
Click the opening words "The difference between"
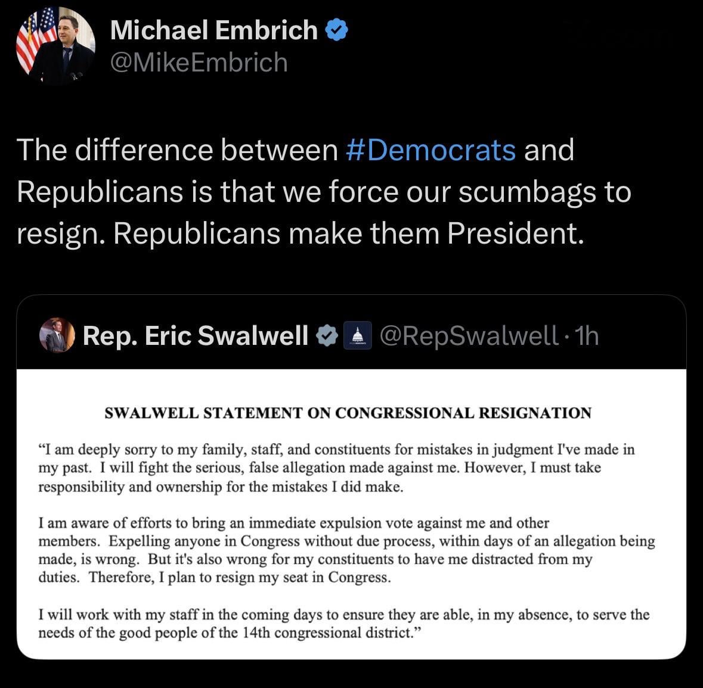coord(177,150)
